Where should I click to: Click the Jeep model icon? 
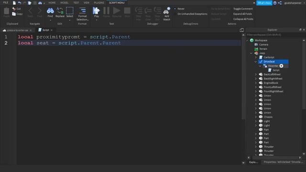[x=256, y=53]
